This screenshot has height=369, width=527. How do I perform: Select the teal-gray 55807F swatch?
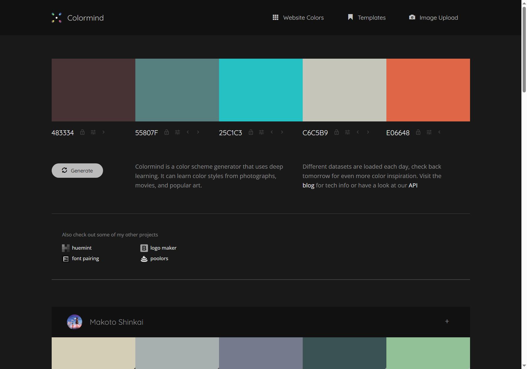[x=177, y=90]
